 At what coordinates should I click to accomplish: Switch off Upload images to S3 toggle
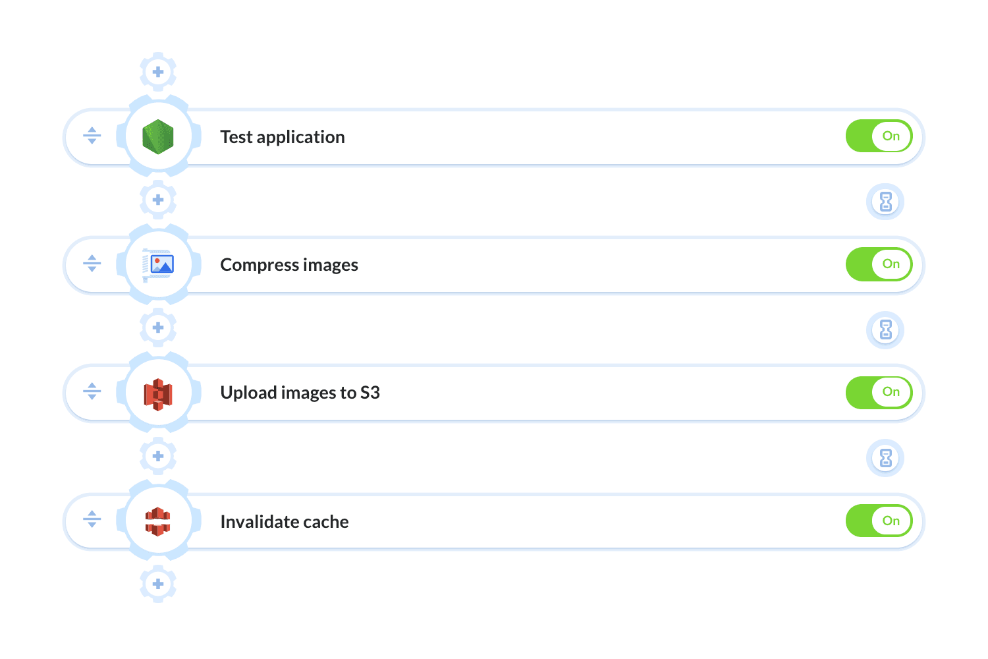coord(879,392)
